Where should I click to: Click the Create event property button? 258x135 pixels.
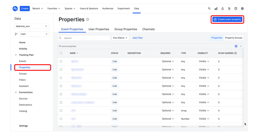pyautogui.click(x=227, y=20)
